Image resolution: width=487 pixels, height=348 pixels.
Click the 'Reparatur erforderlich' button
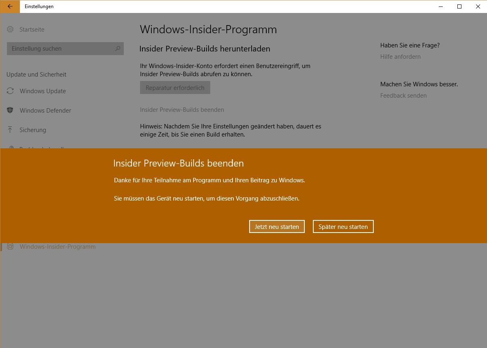tap(175, 88)
